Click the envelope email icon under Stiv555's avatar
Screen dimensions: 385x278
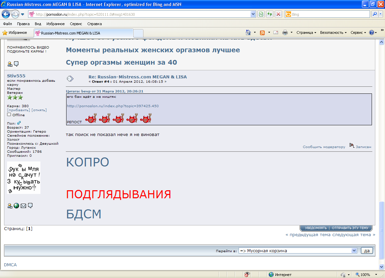point(23,206)
